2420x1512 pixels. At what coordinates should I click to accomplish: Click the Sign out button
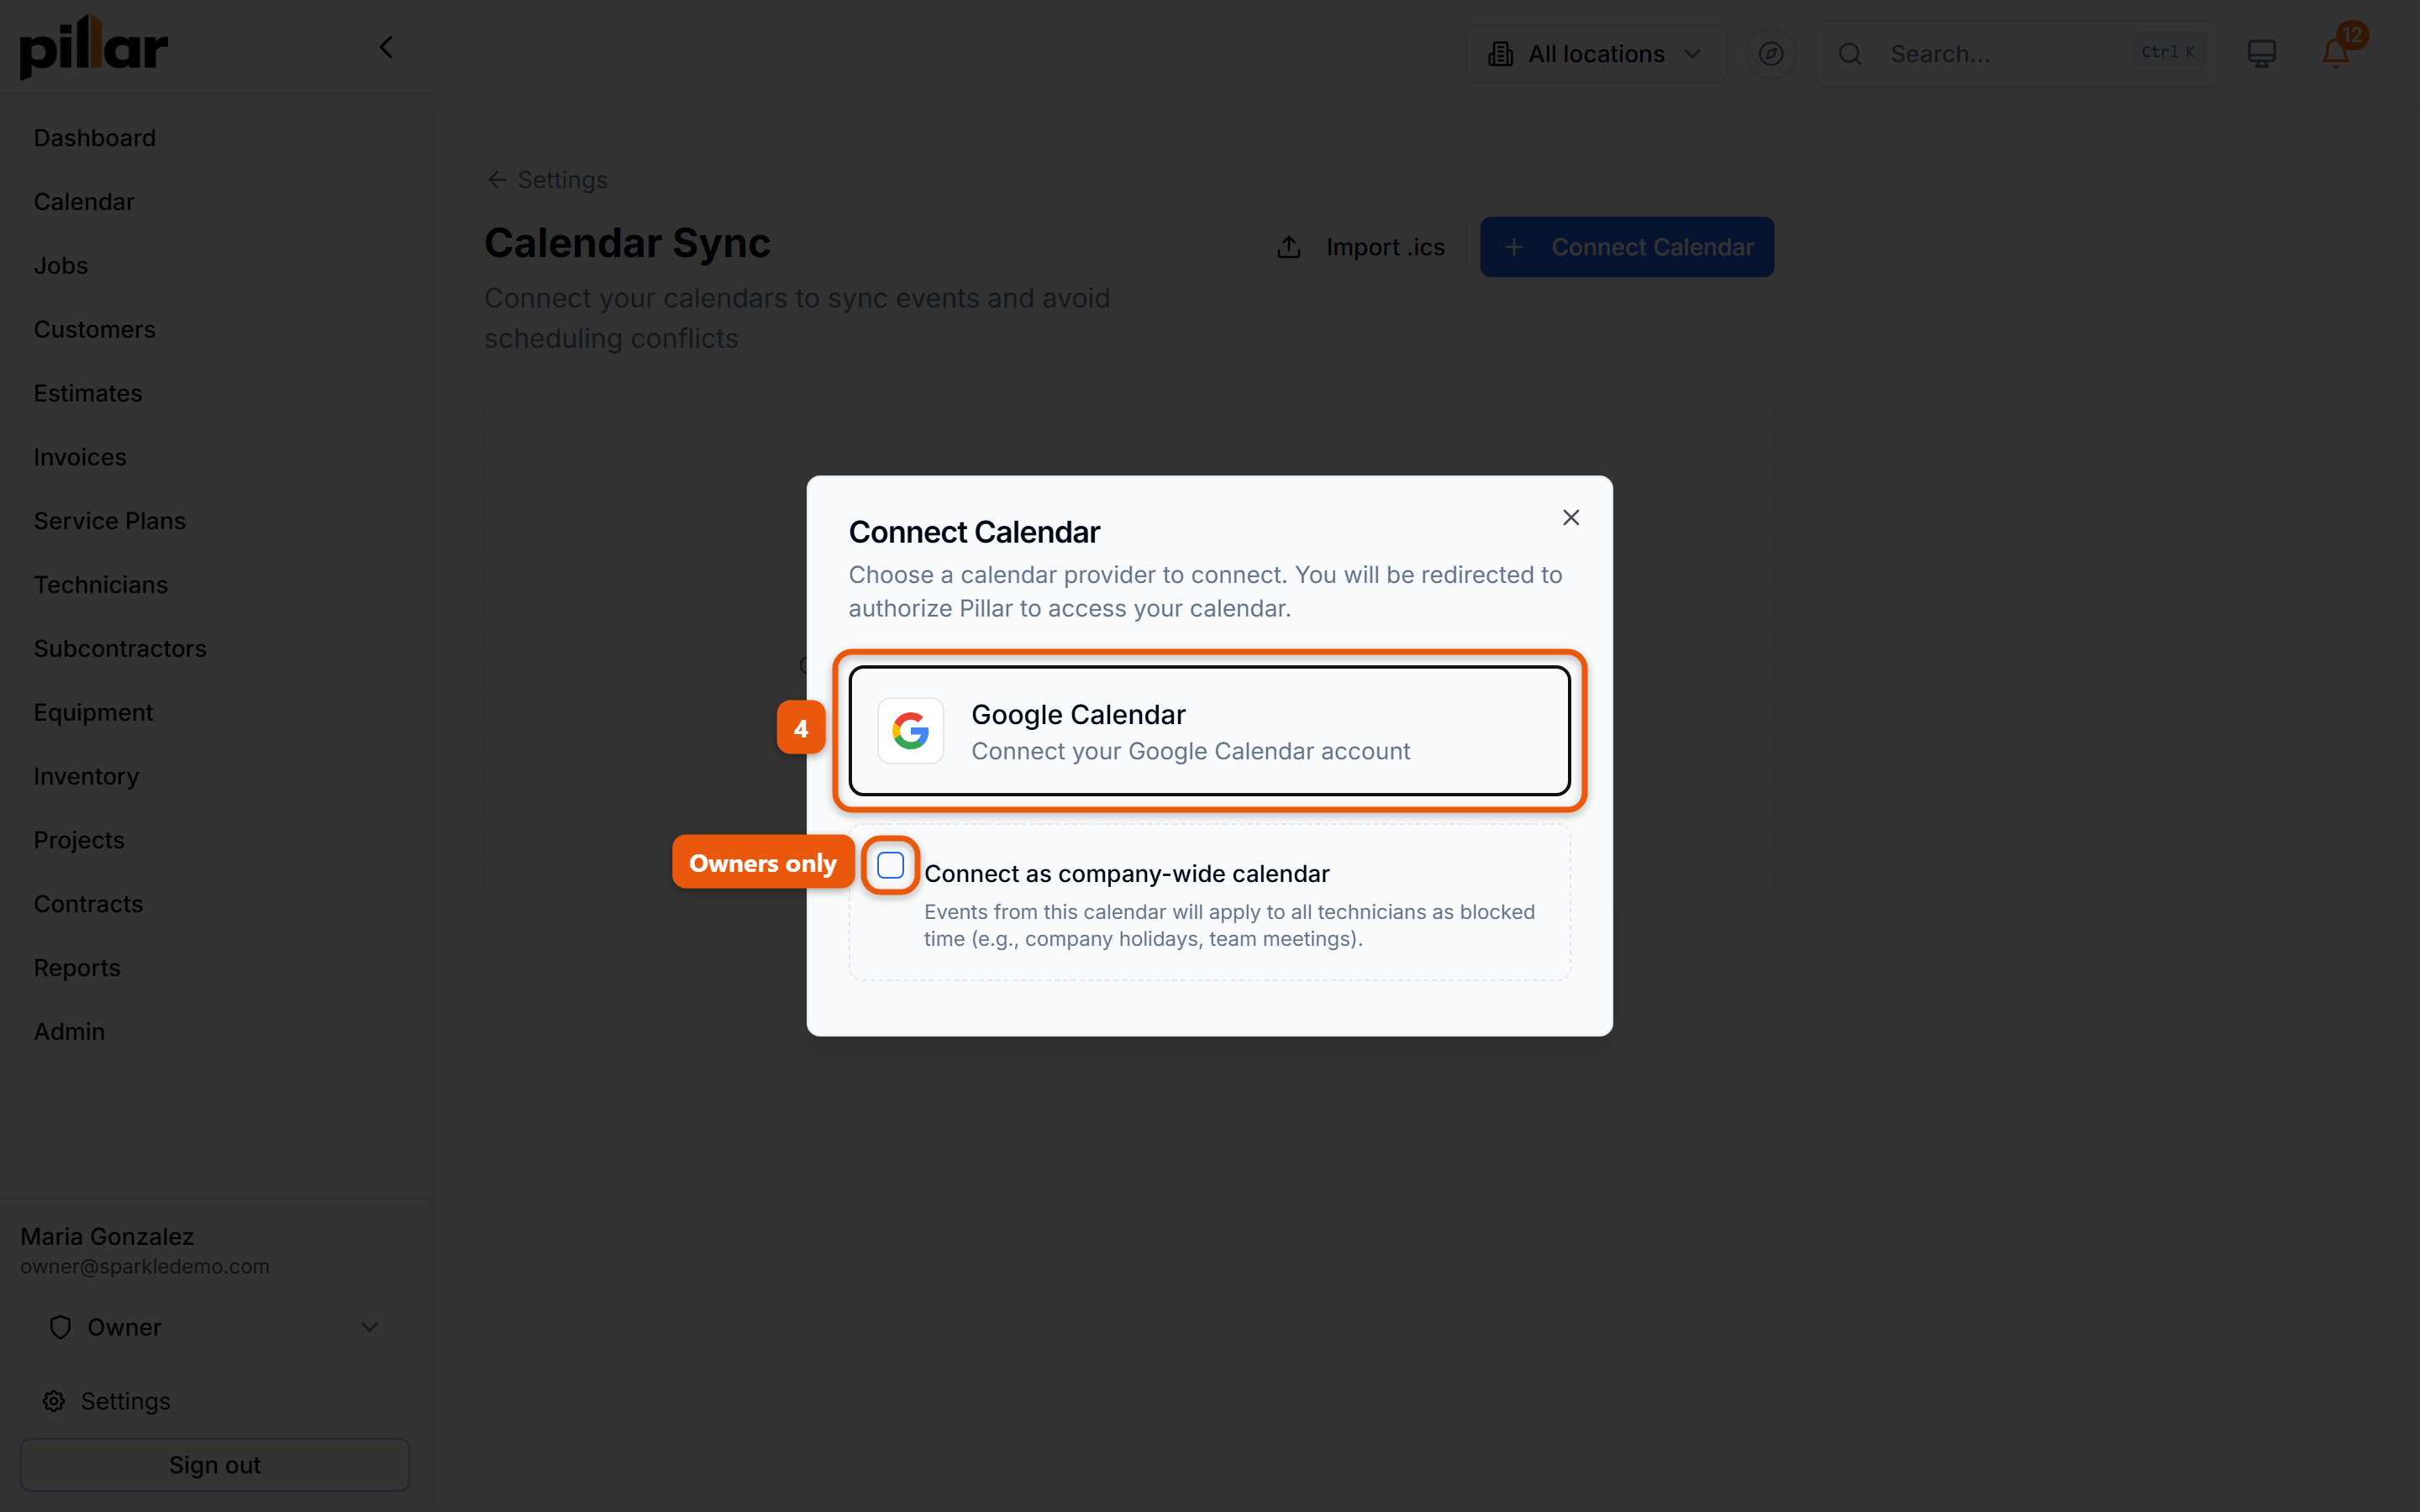coord(214,1465)
